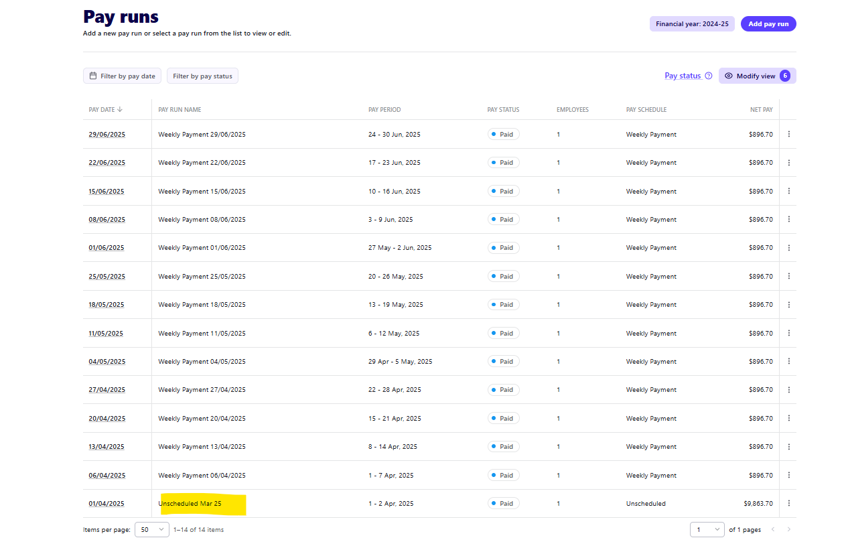Open the 15/06/2025 pay date link
844x548 pixels.
(x=107, y=191)
